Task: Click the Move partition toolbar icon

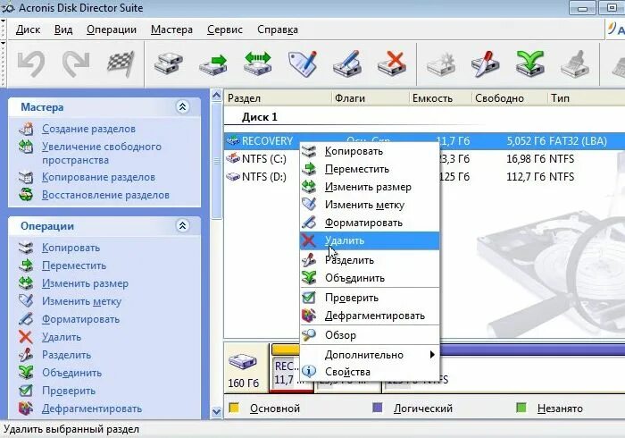Action: [x=213, y=63]
